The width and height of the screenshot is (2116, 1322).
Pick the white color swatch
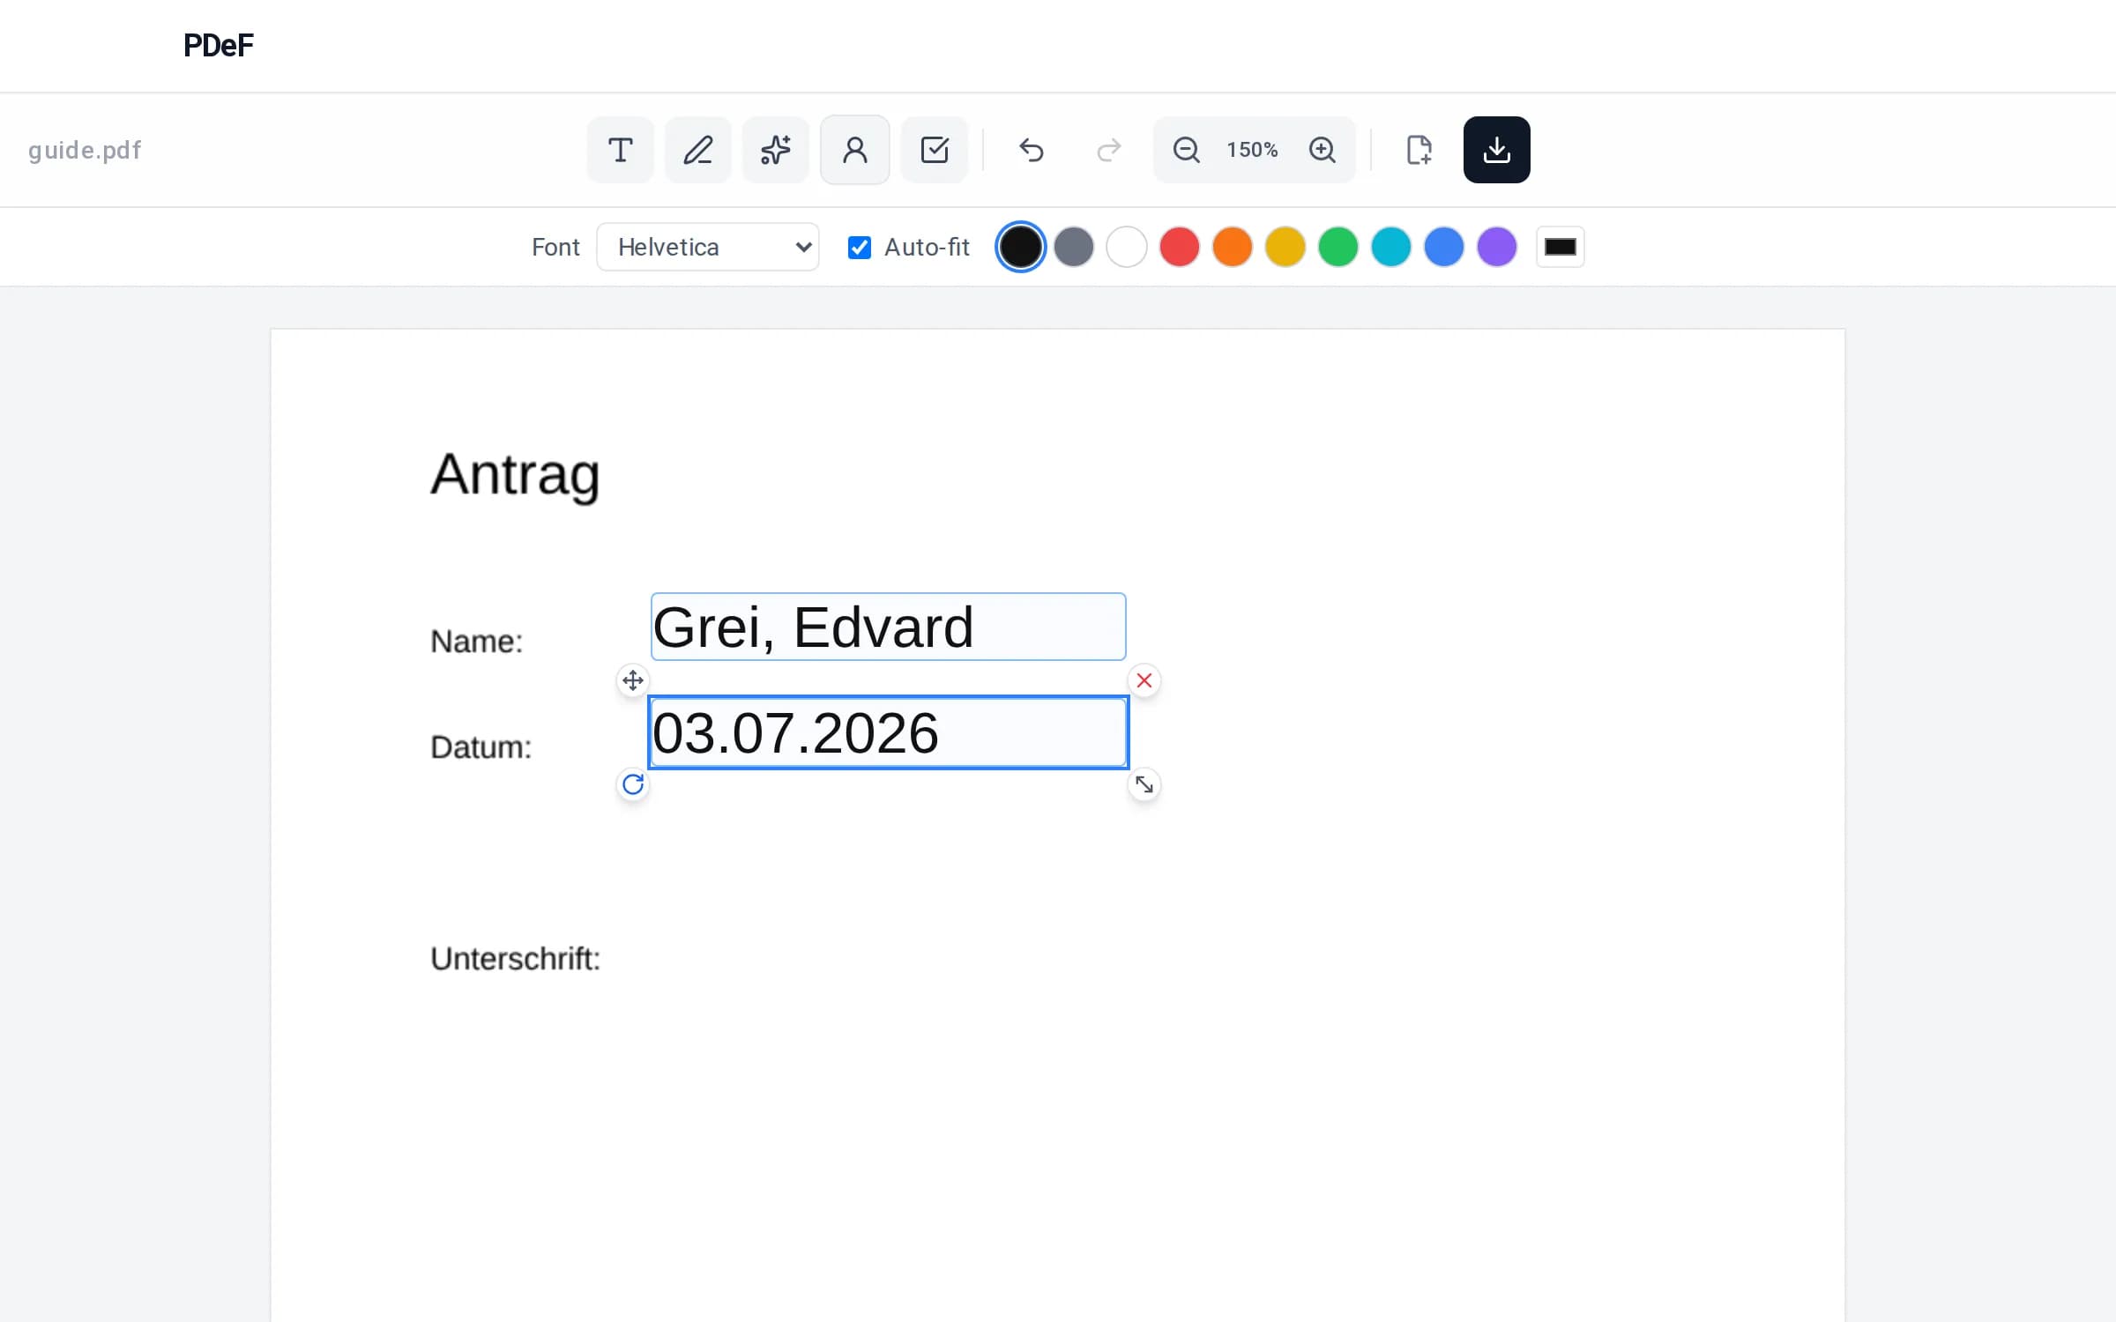tap(1126, 247)
